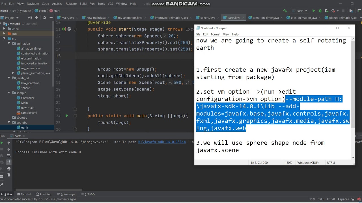
Task: Click 'Process finished with exit code 0' text
Action: point(48,152)
